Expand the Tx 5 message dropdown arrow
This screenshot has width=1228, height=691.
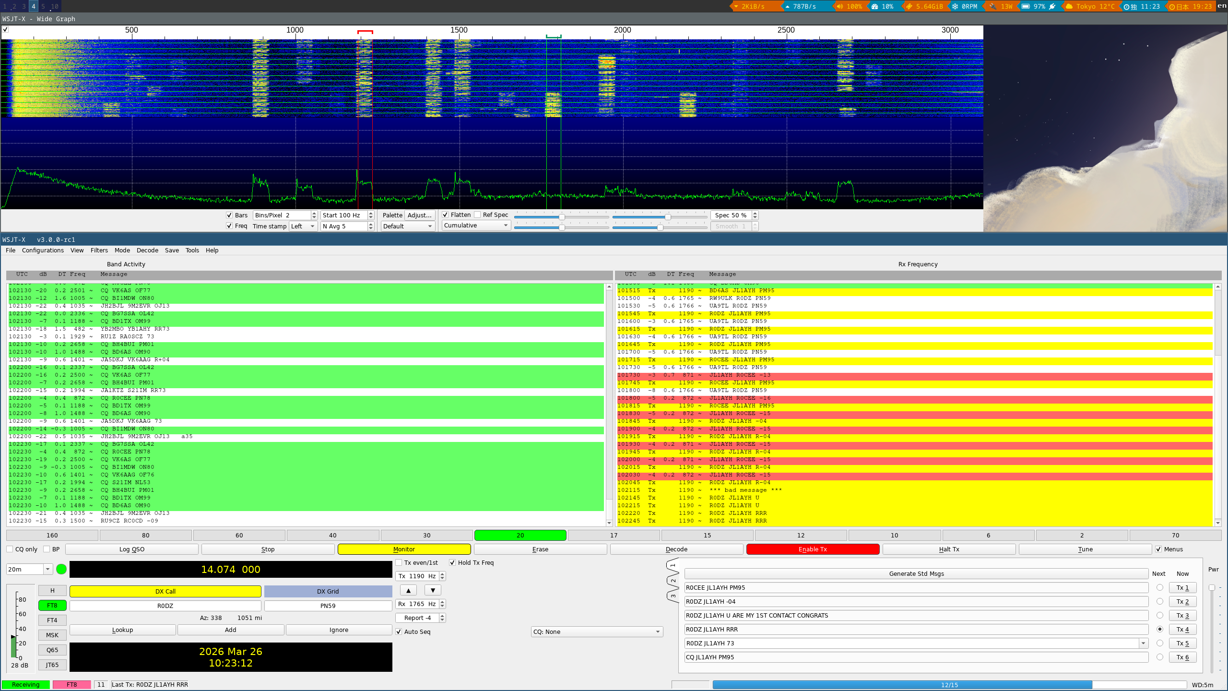tap(1144, 643)
